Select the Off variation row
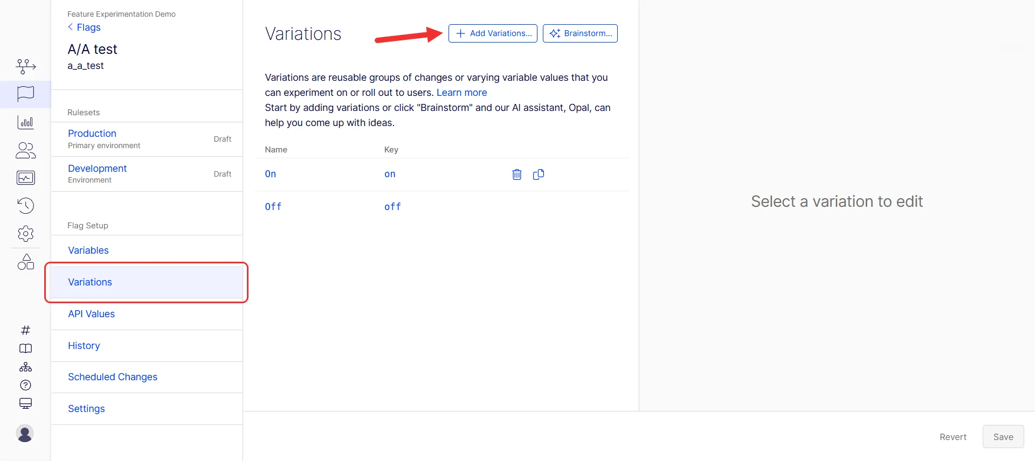1035x461 pixels. [441, 207]
